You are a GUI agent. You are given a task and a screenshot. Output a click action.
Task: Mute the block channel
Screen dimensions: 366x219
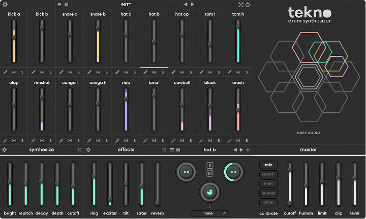(x=210, y=140)
